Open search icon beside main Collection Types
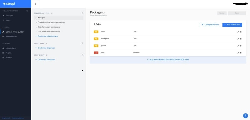 click(27, 11)
